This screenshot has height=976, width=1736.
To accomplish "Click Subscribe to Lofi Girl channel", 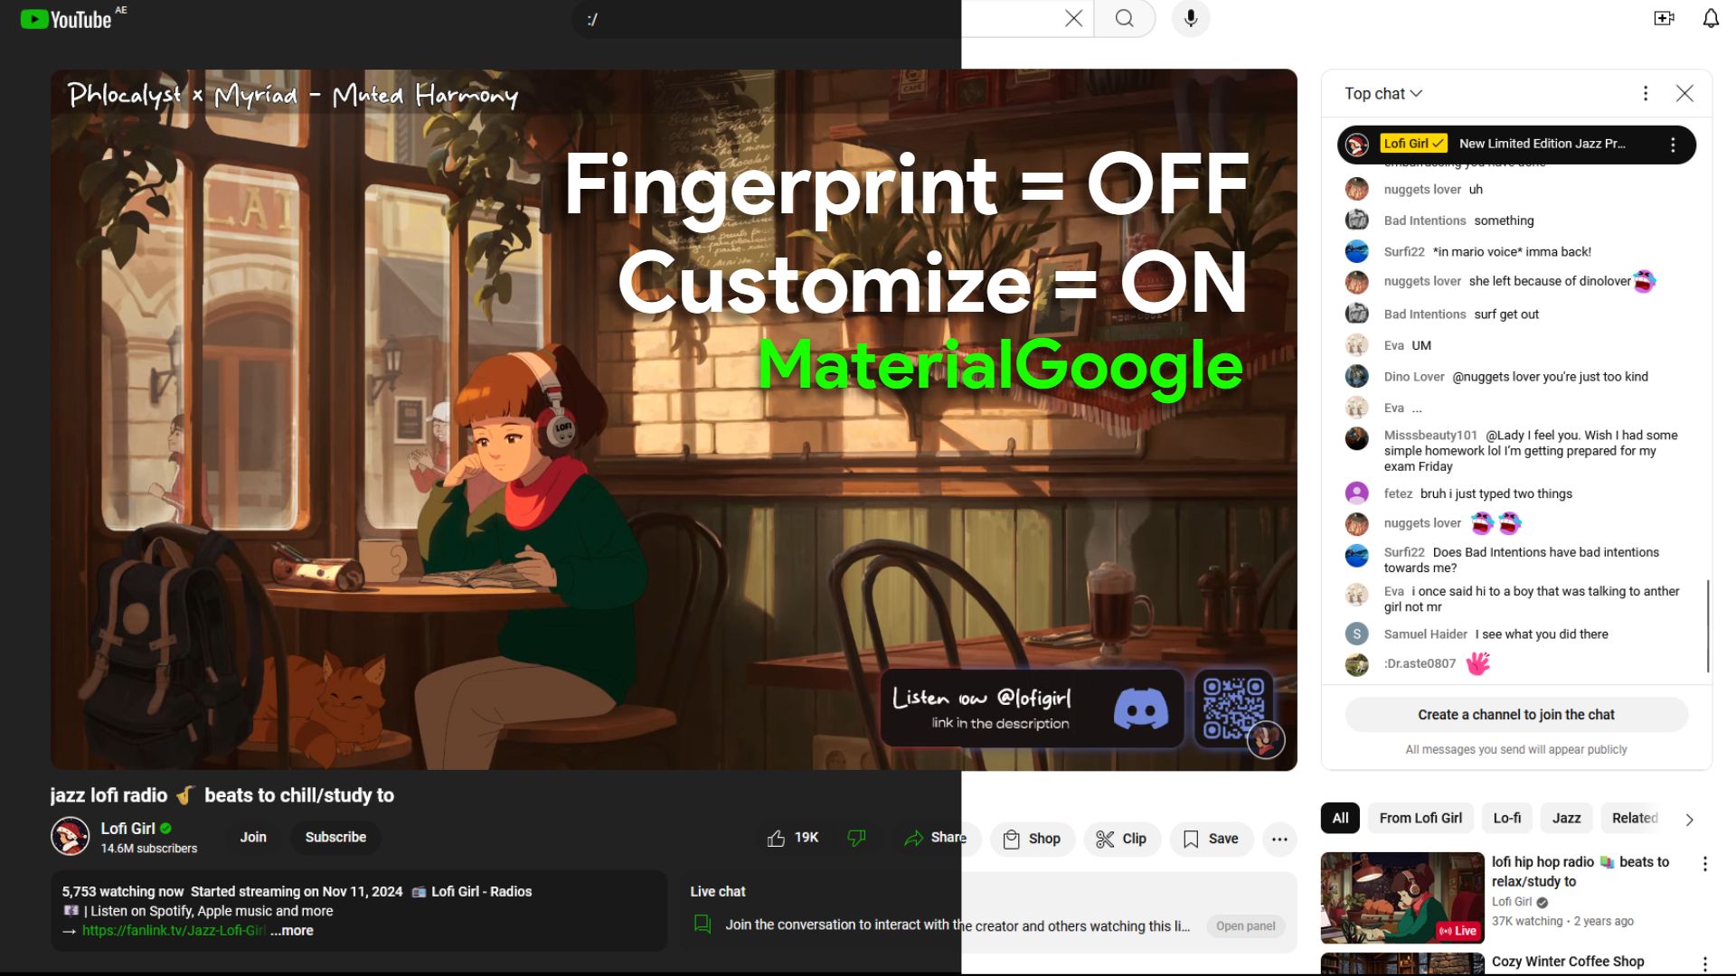I will click(336, 837).
